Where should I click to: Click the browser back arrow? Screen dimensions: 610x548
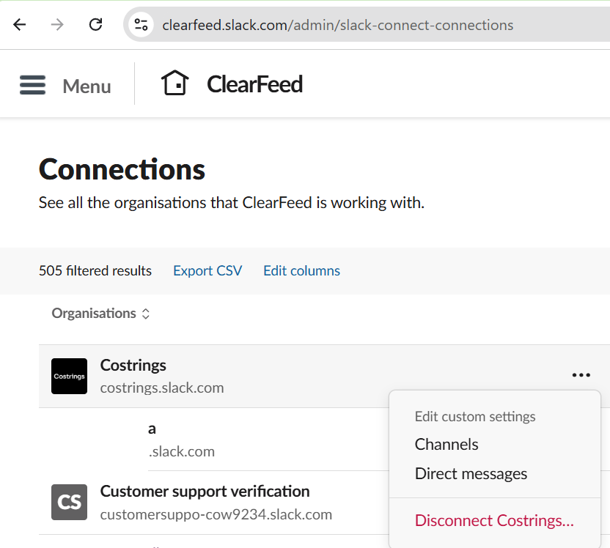pyautogui.click(x=19, y=24)
